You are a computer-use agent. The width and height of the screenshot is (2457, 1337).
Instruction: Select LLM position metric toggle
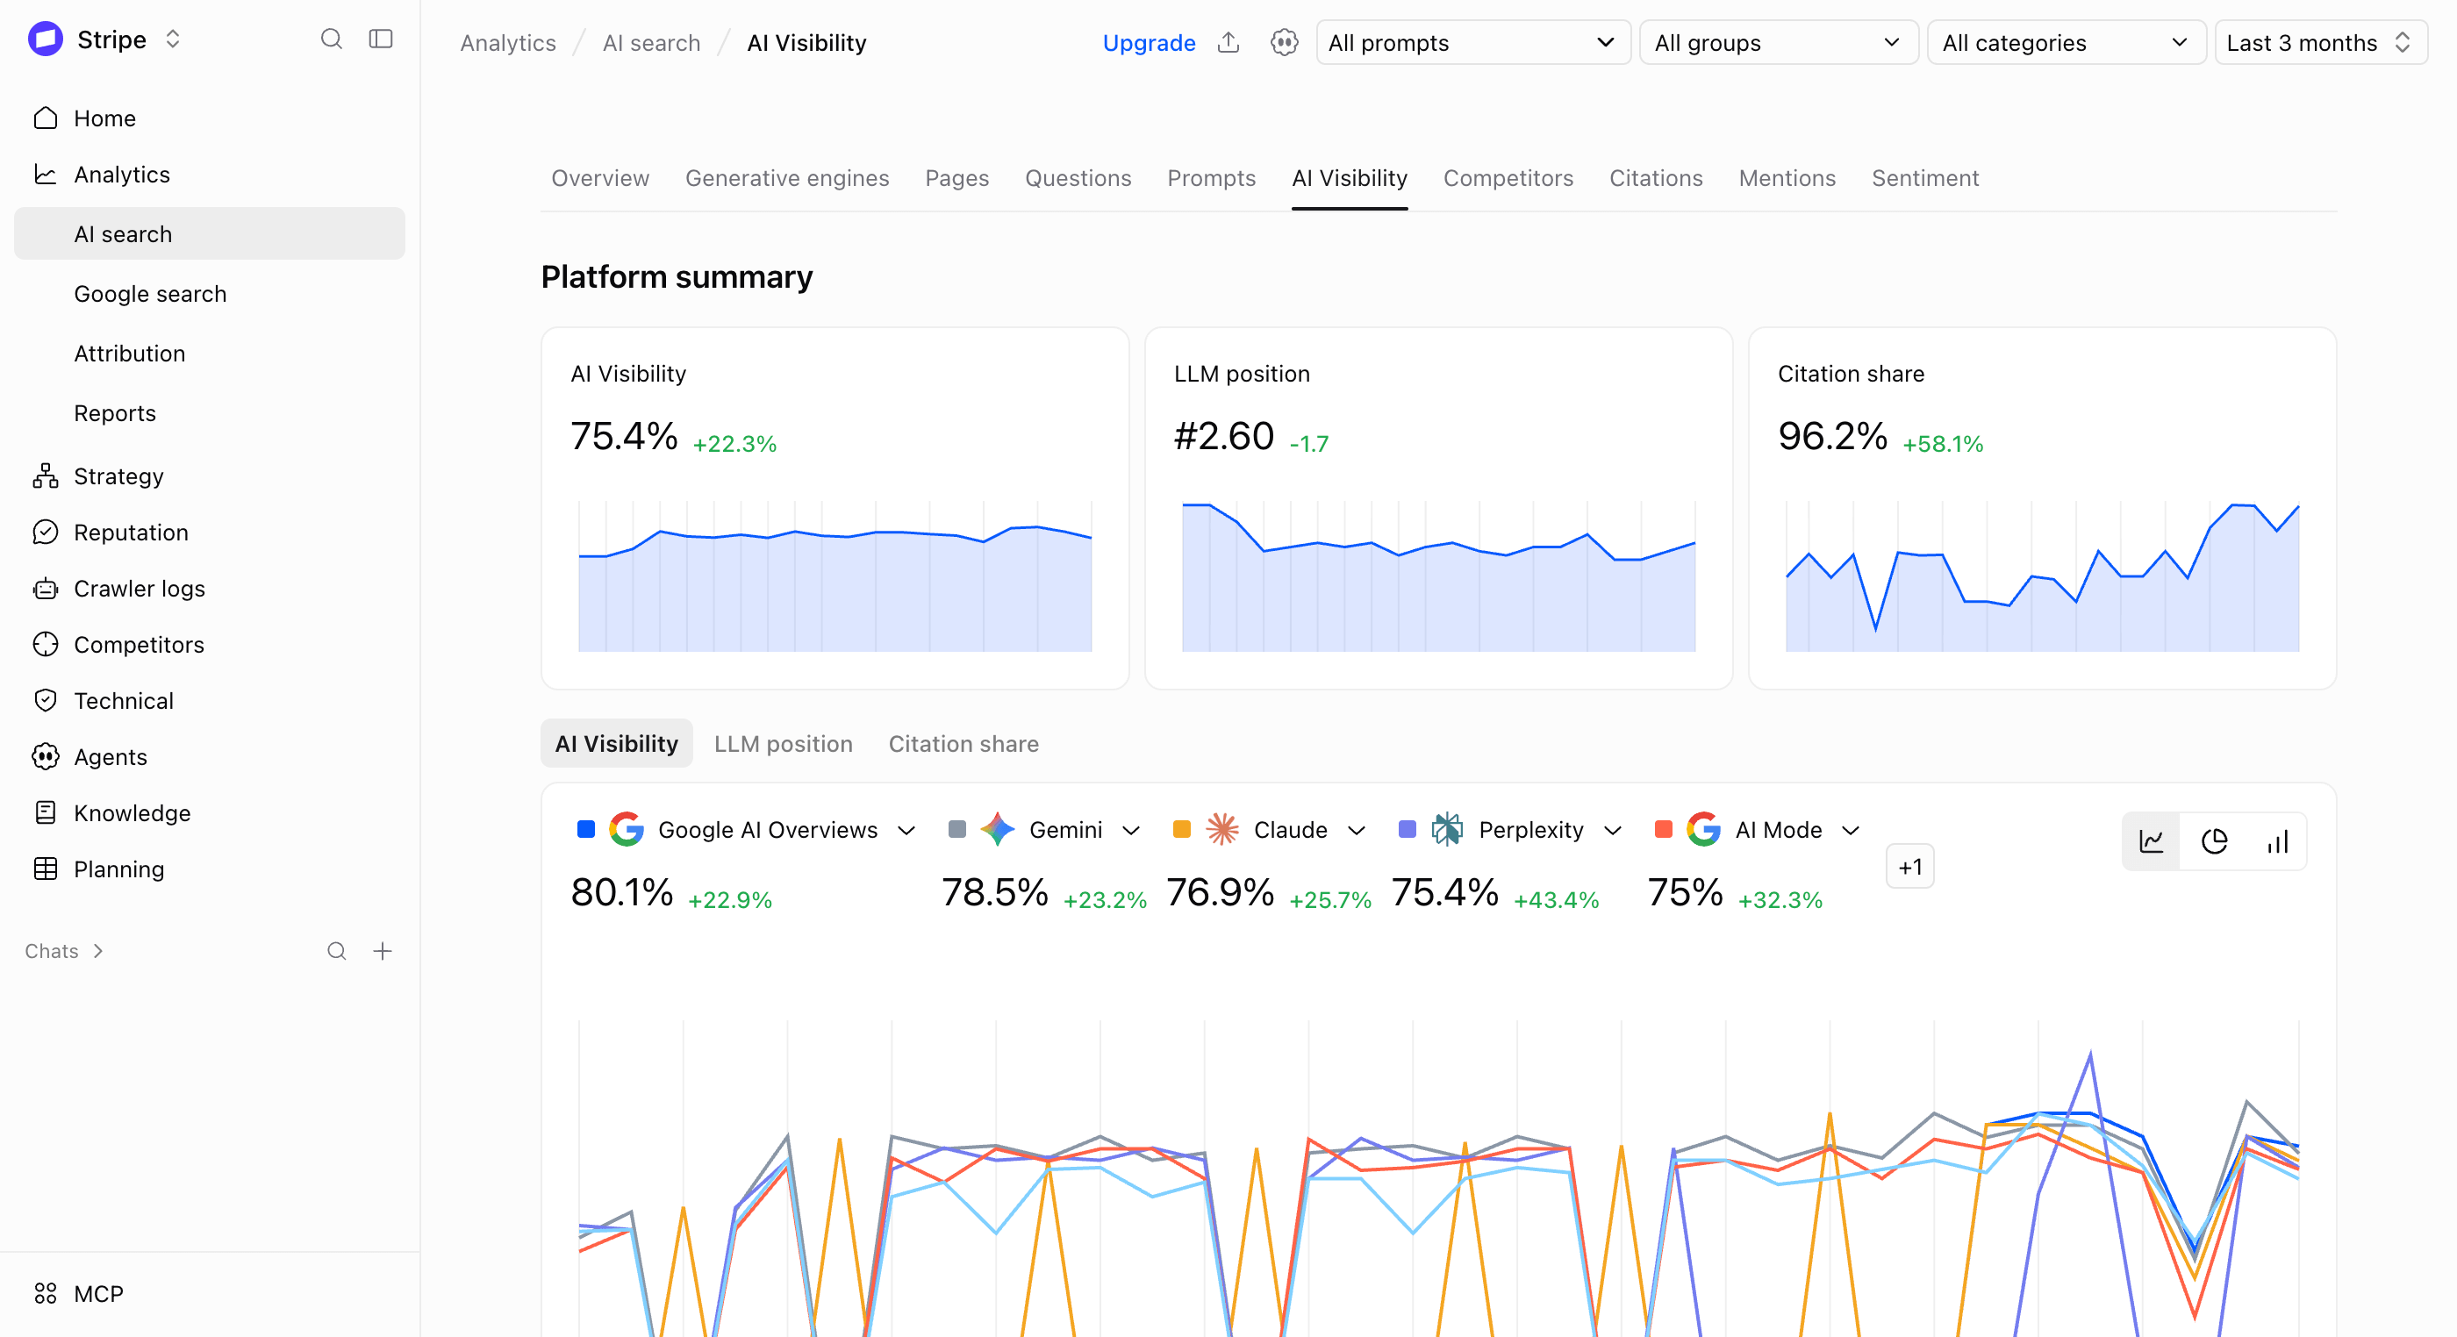[783, 744]
